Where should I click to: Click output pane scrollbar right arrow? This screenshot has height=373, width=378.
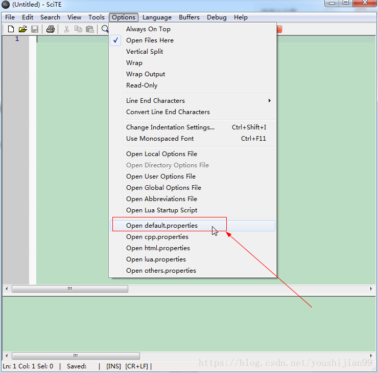coord(371,356)
